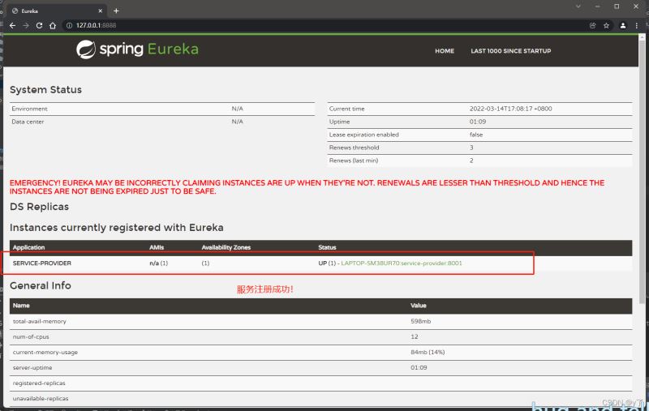
Task: Go to the browser home page icon
Action: (53, 25)
